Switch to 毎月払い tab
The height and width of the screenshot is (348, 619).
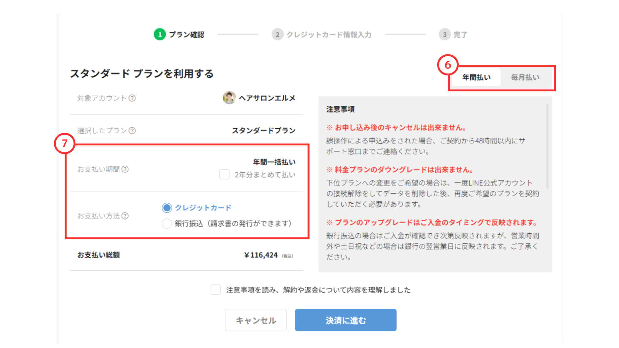[x=525, y=77]
